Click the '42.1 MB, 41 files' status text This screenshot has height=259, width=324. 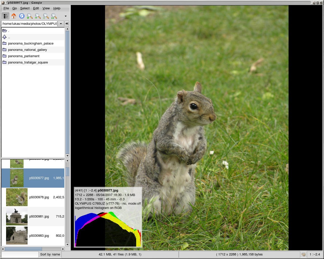[120, 254]
